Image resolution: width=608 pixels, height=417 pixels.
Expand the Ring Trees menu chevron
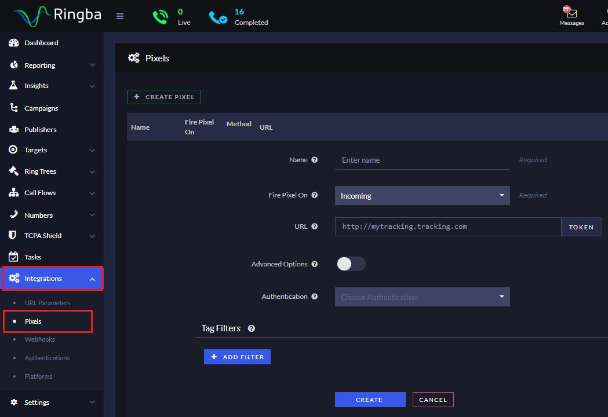[x=92, y=171]
